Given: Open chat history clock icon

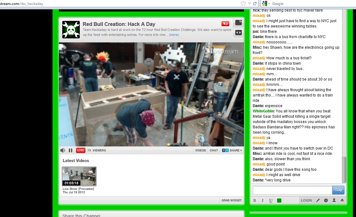Looking at the screenshot, I should (326, 200).
